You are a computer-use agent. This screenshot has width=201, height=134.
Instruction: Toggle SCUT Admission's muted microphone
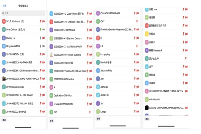point(40,21)
